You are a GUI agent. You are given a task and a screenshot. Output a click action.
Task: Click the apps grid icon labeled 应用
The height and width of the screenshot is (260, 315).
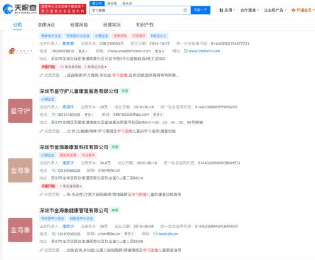(x=221, y=10)
